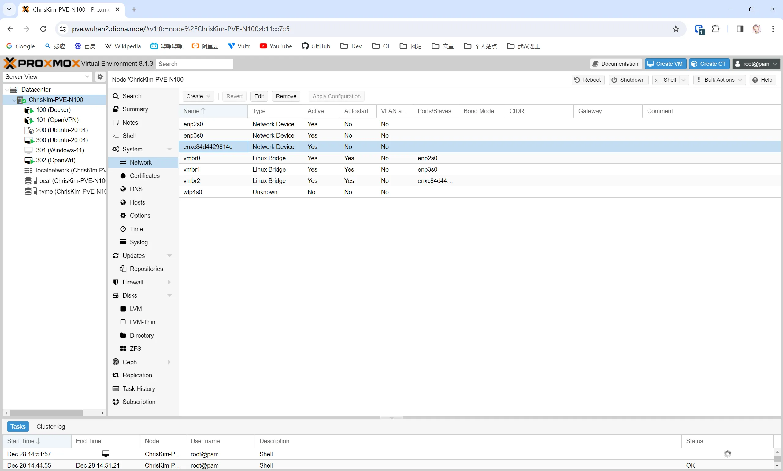
Task: Select the vmbr0 bridge row
Action: [x=479, y=158]
